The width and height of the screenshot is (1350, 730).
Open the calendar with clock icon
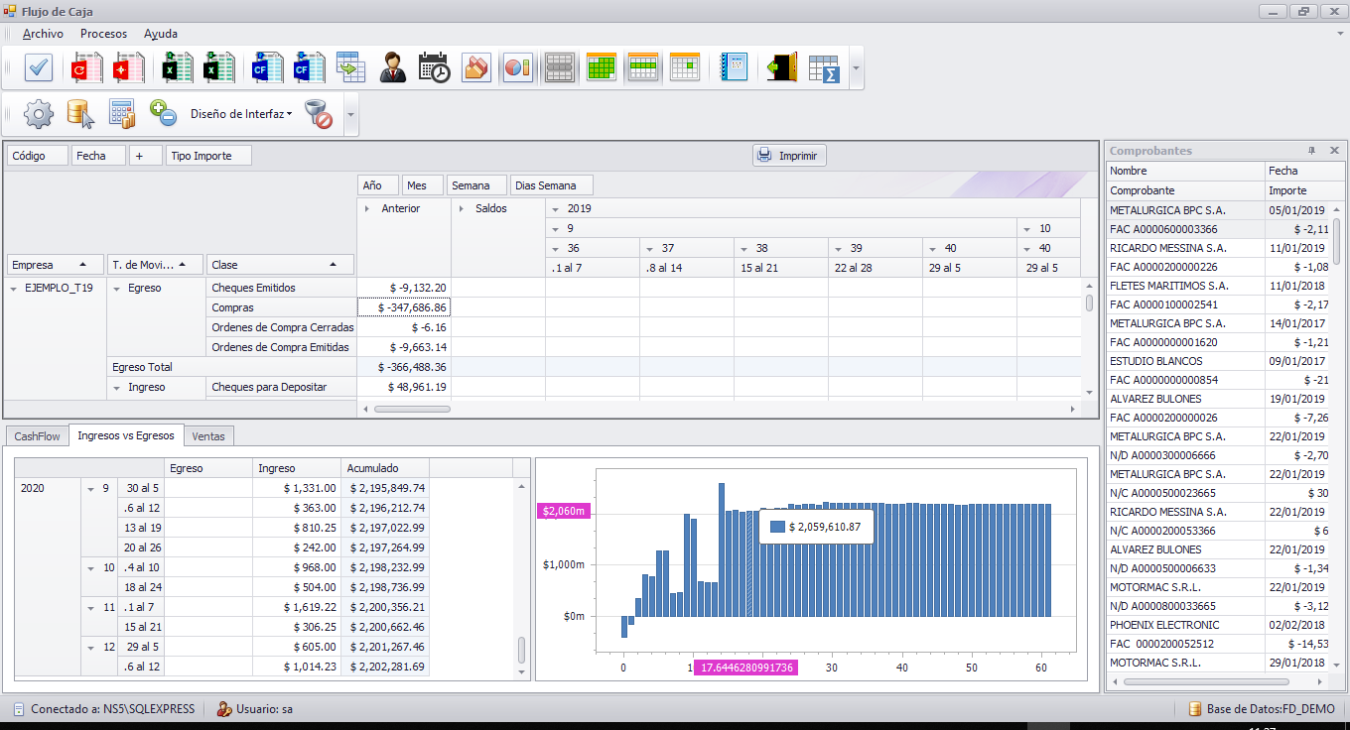435,67
